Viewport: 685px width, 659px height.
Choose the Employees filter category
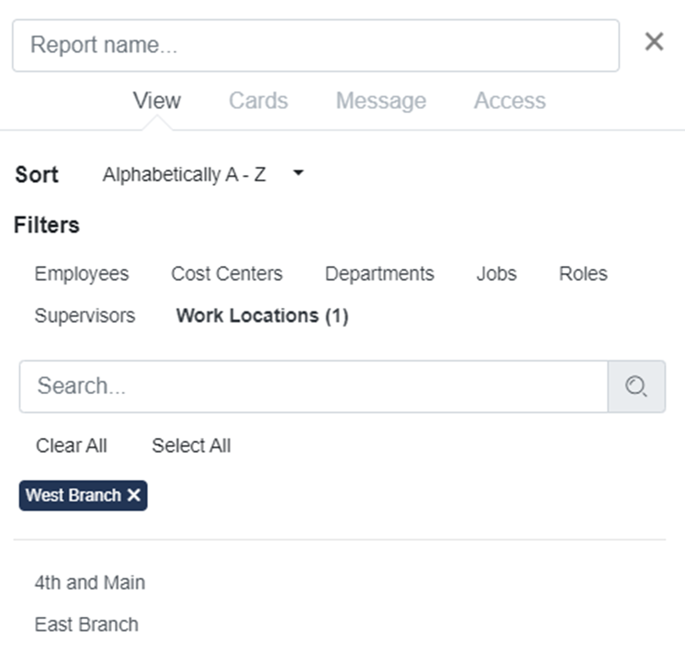(x=81, y=274)
